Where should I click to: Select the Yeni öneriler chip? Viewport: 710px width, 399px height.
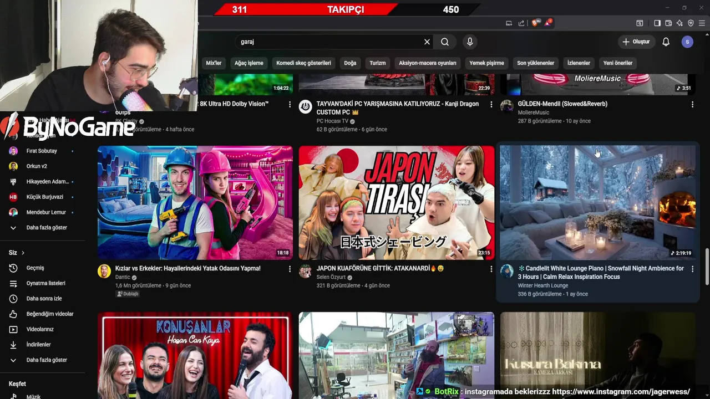click(x=618, y=63)
